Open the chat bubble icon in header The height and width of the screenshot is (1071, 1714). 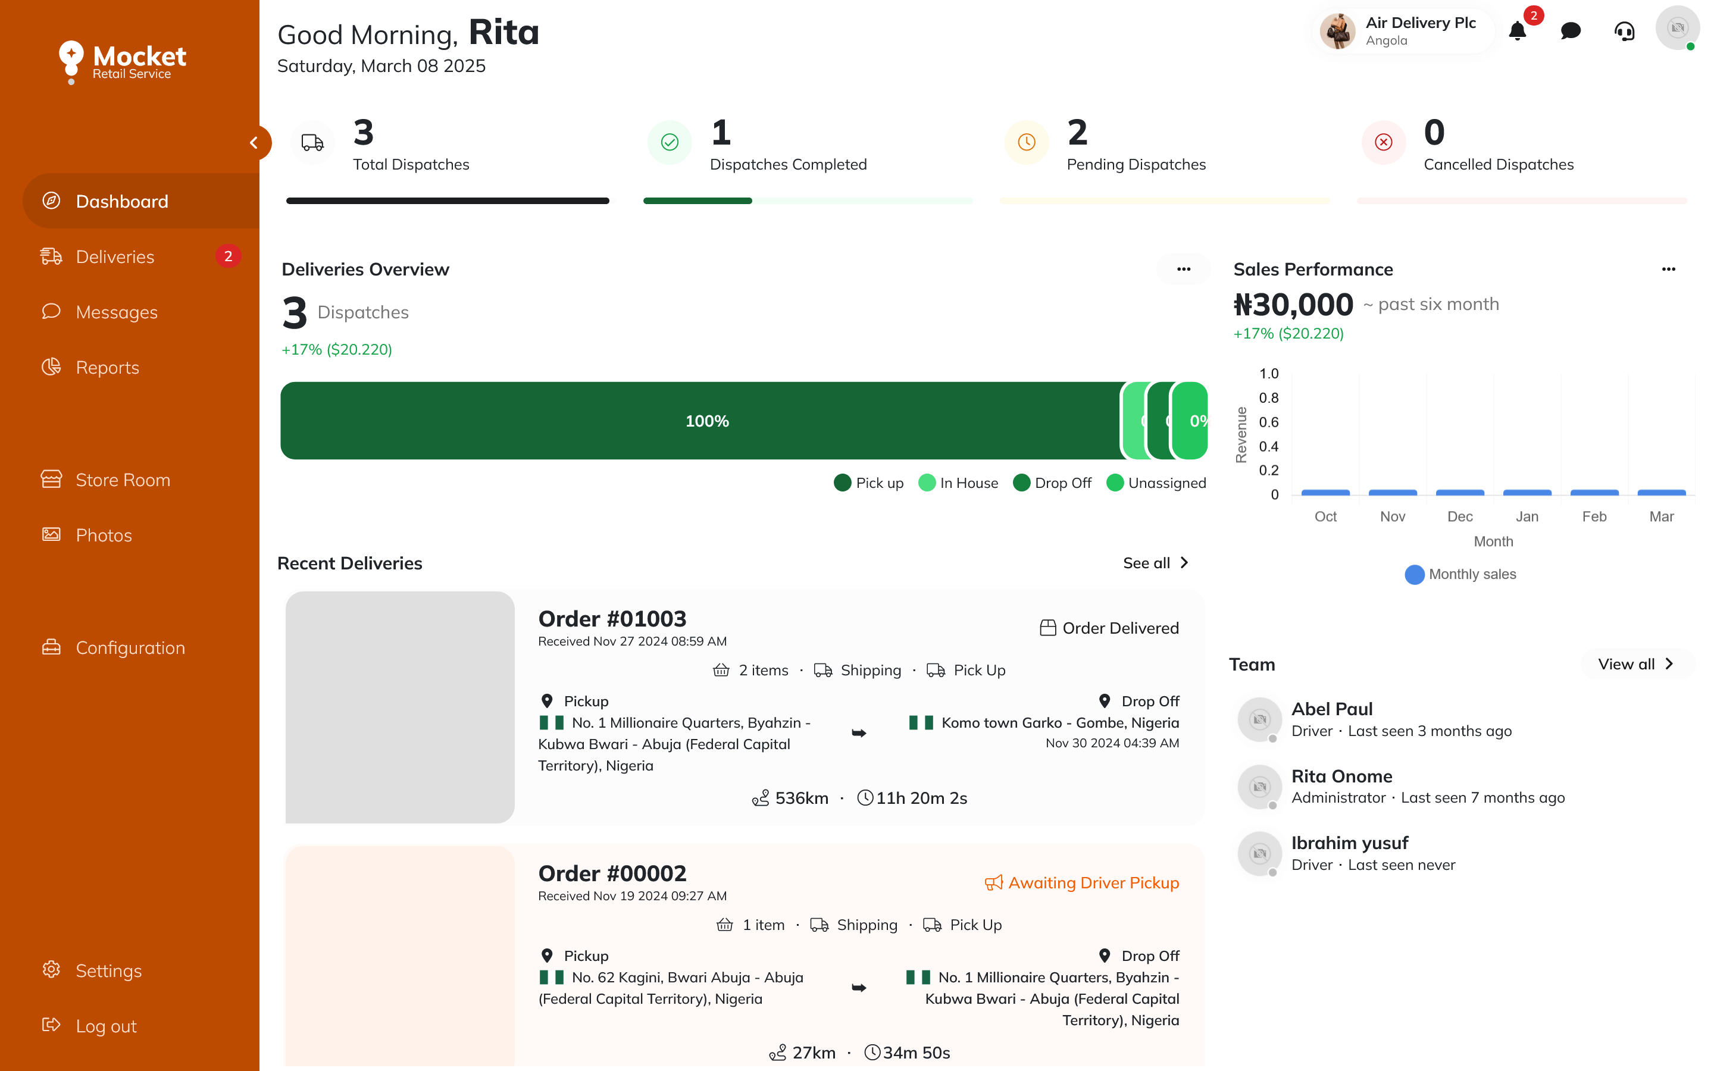point(1570,31)
